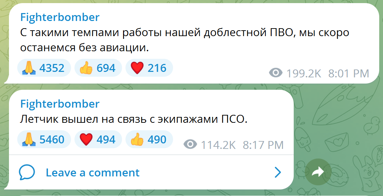383x196 pixels.
Task: Open comments using the right chevron arrow
Action: (278, 172)
